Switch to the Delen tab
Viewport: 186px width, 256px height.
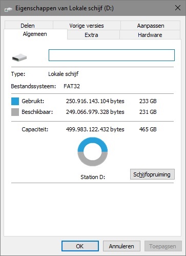[x=29, y=26]
